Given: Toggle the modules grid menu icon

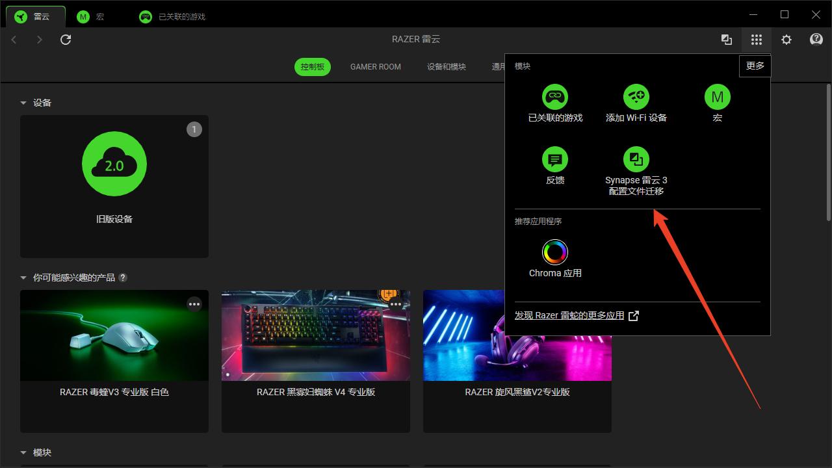Looking at the screenshot, I should tap(756, 40).
